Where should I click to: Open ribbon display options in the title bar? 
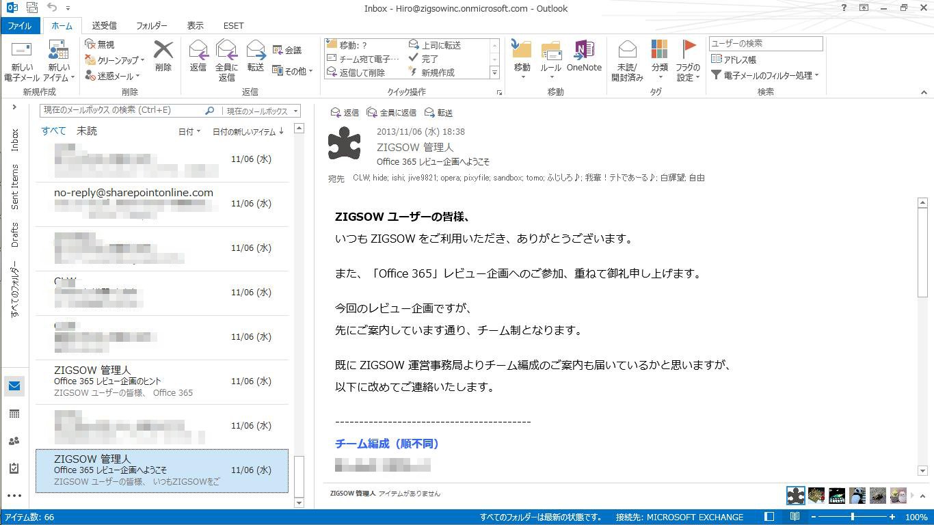click(x=864, y=8)
